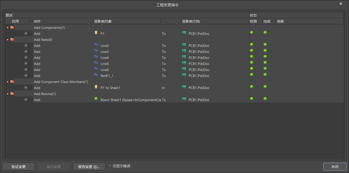This screenshot has height=173, width=349.
Task: Collapse the Add Rooms(1) group
Action: [x=7, y=93]
